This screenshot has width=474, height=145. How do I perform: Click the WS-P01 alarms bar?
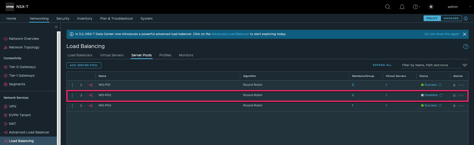(x=461, y=85)
